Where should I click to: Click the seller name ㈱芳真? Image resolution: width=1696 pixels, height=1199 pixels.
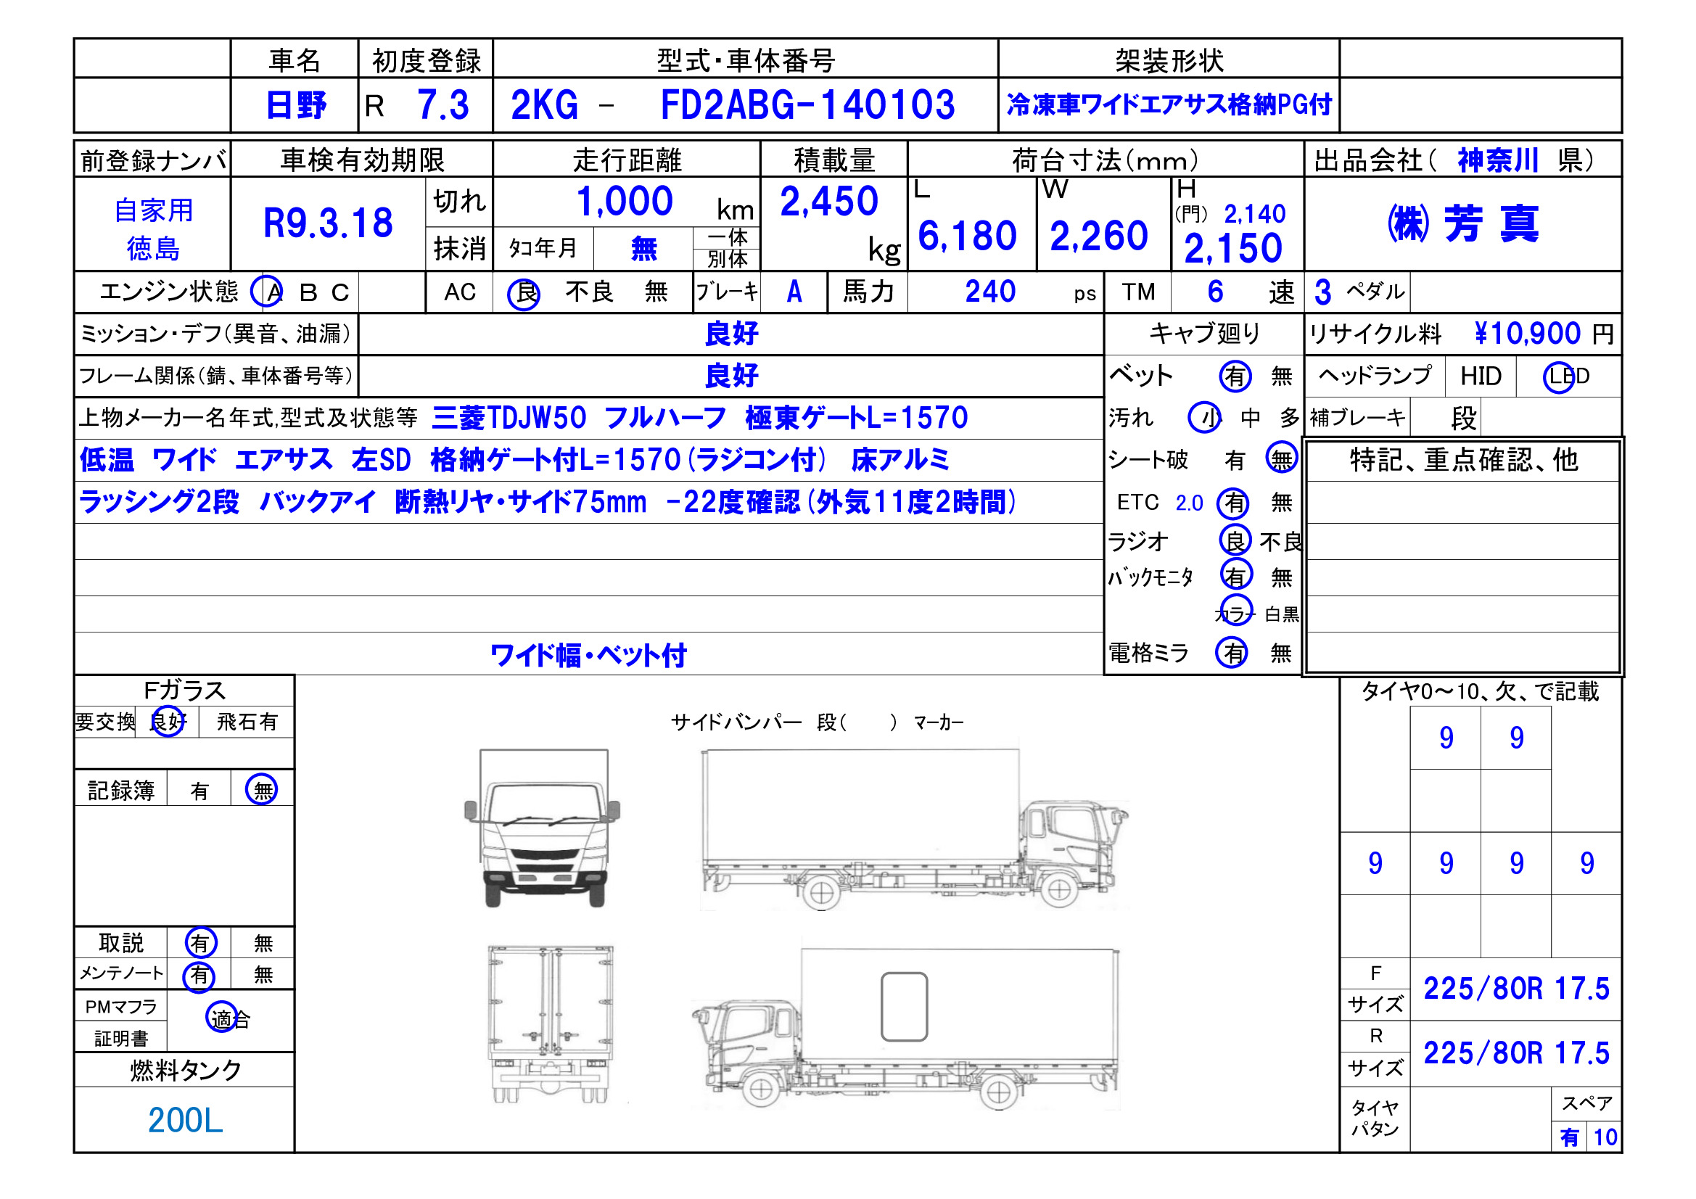click(x=1462, y=224)
